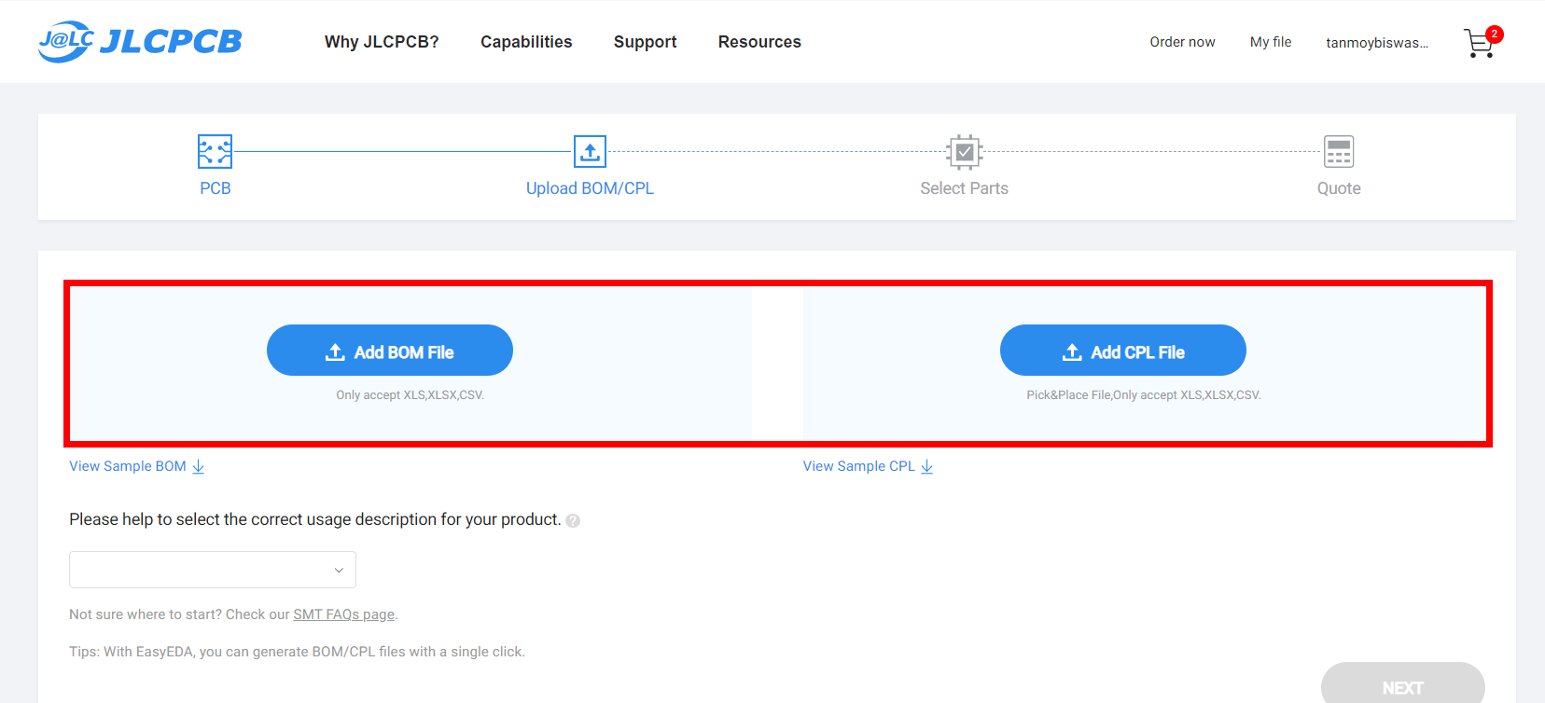The height and width of the screenshot is (703, 1545).
Task: Click the download arrow beside View Sample CPL
Action: point(926,466)
